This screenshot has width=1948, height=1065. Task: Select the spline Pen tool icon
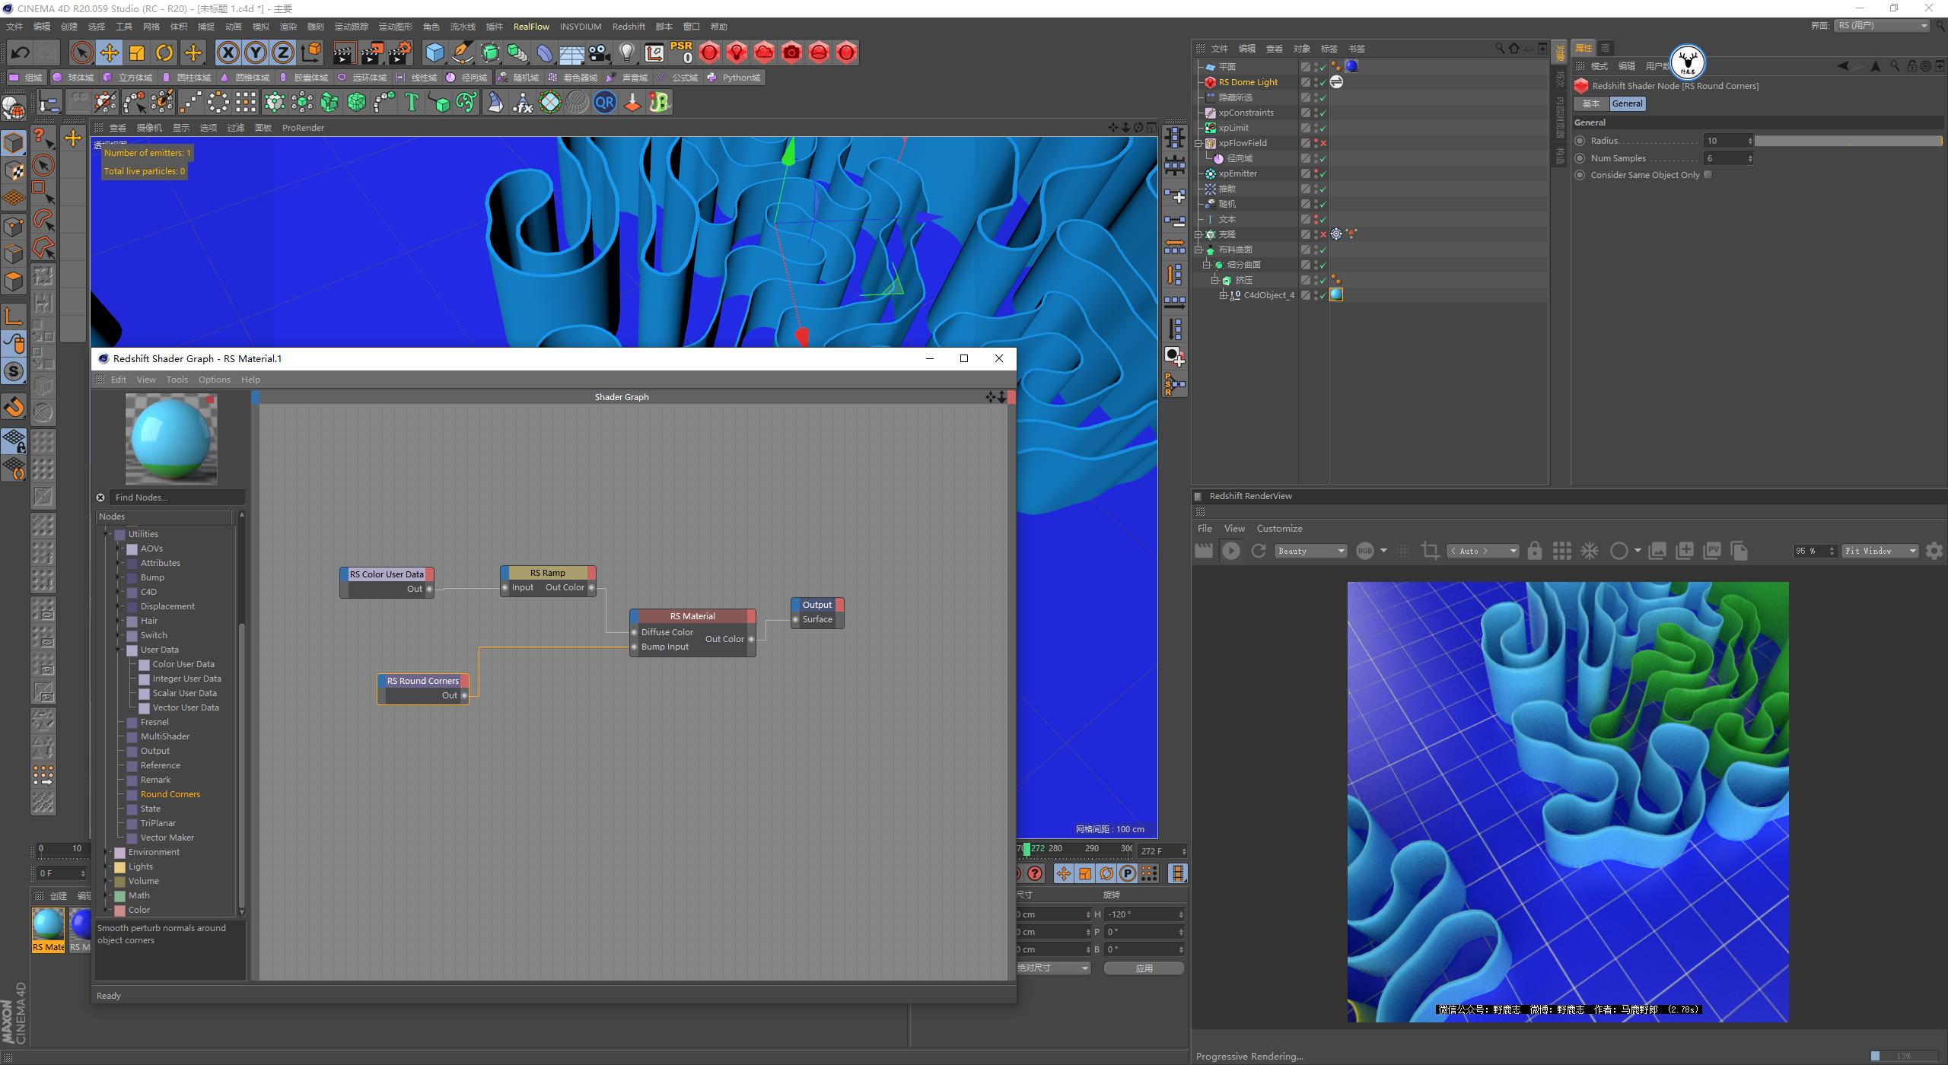462,52
